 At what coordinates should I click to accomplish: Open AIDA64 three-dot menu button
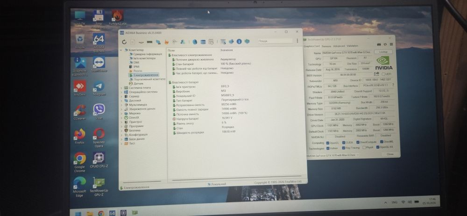297,41
